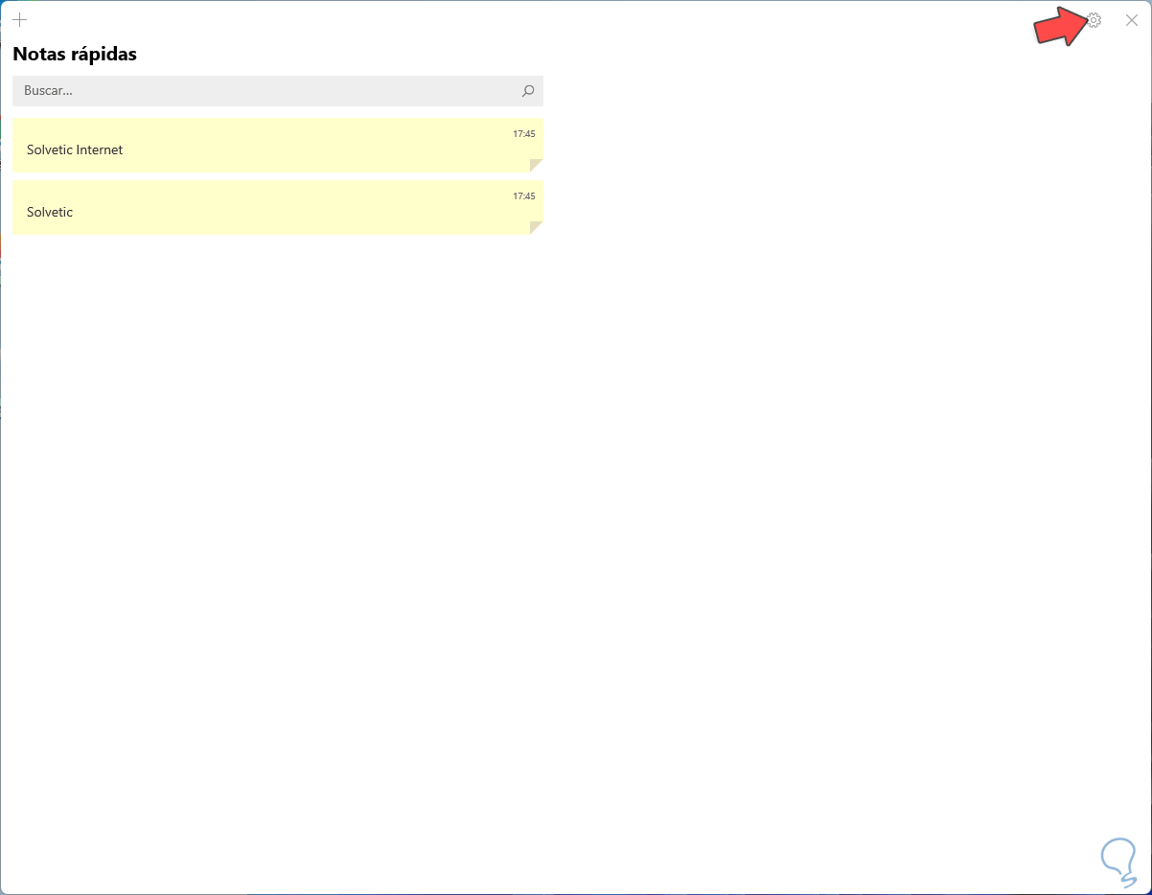Click 17:45 timestamp on the Solvetic note

[x=523, y=196]
